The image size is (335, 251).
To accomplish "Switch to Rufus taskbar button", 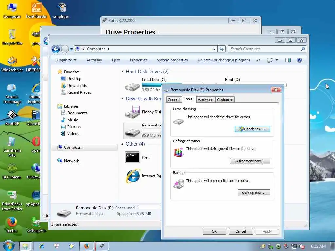I will tap(102, 246).
